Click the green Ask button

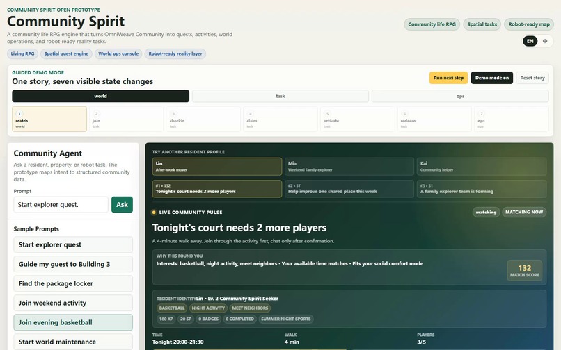coord(122,205)
